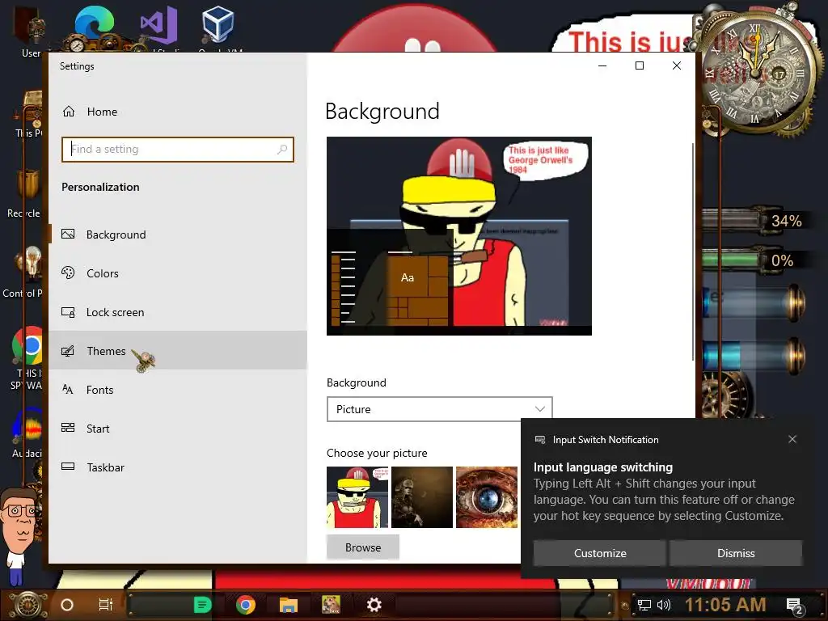828x621 pixels.
Task: Click the volume speaker icon in tray
Action: pyautogui.click(x=664, y=605)
